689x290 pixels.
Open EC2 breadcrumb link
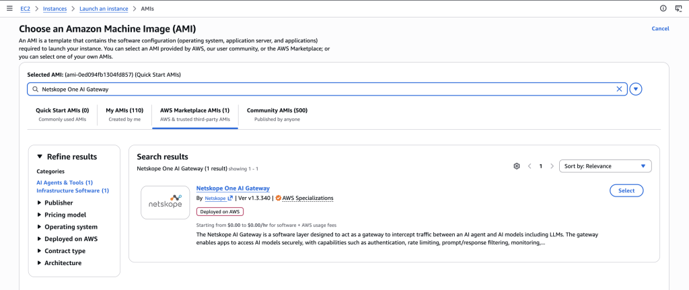pyautogui.click(x=25, y=9)
